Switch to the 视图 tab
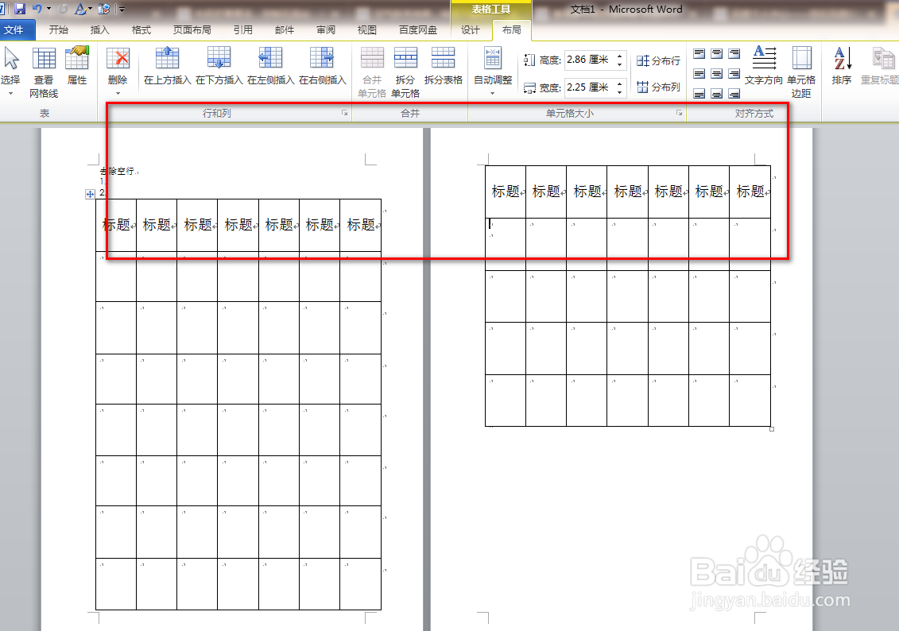 pyautogui.click(x=367, y=30)
